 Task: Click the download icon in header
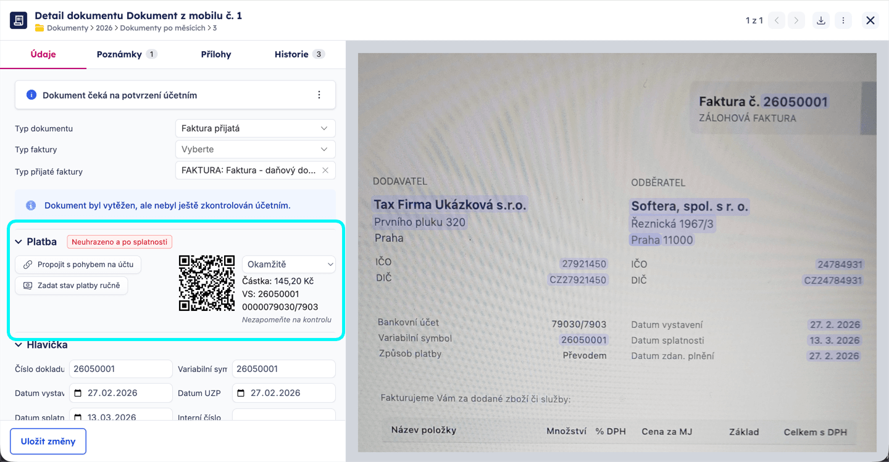tap(820, 20)
